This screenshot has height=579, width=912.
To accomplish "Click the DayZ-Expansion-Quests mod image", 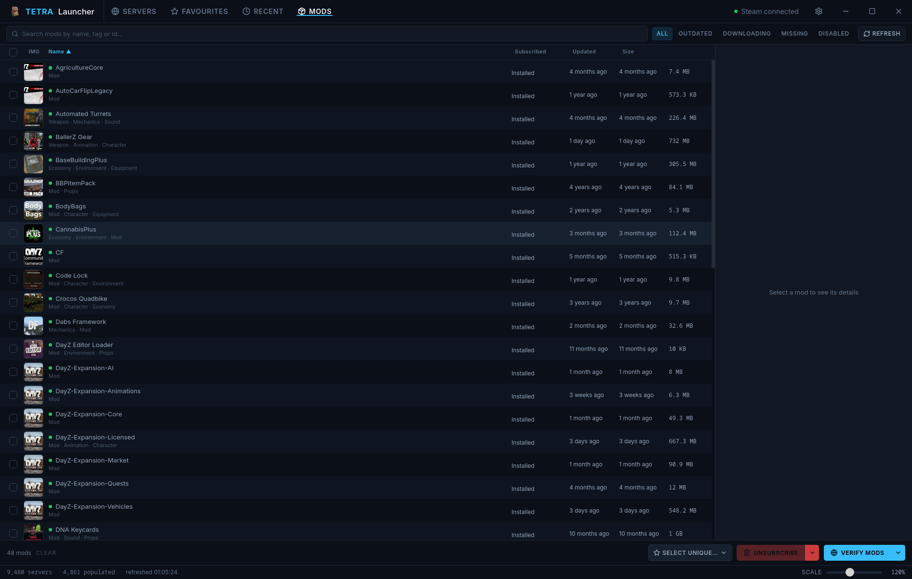I will (34, 488).
